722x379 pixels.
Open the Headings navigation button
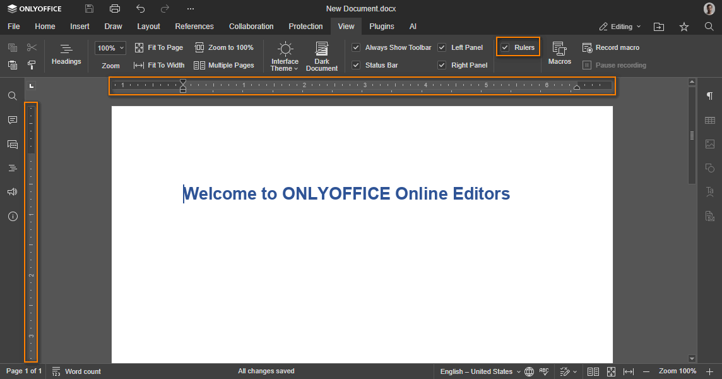pos(66,54)
